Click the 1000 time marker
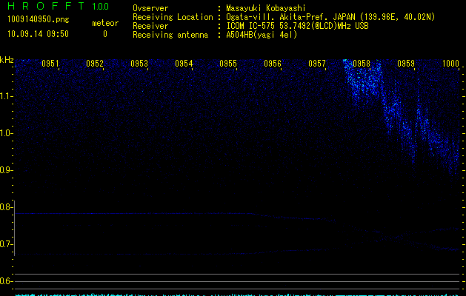The height and width of the screenshot is (296, 466). [x=450, y=64]
